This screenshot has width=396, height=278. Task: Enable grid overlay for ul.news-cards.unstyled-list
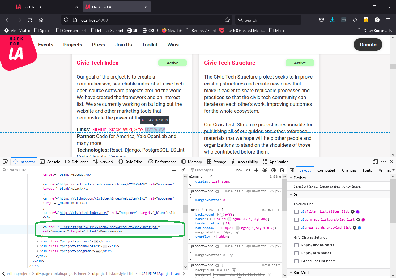[x=296, y=228]
